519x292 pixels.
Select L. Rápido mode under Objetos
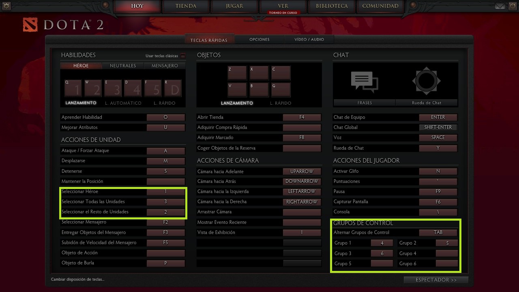click(281, 103)
